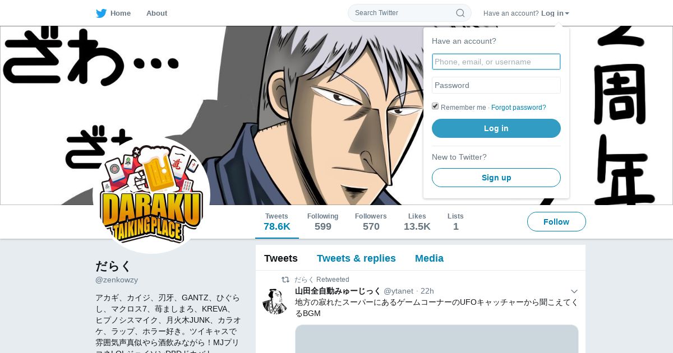The image size is (673, 353).
Task: Click the blue Log in button
Action: tap(496, 128)
